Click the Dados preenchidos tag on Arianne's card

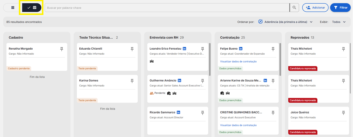pyautogui.click(x=230, y=100)
